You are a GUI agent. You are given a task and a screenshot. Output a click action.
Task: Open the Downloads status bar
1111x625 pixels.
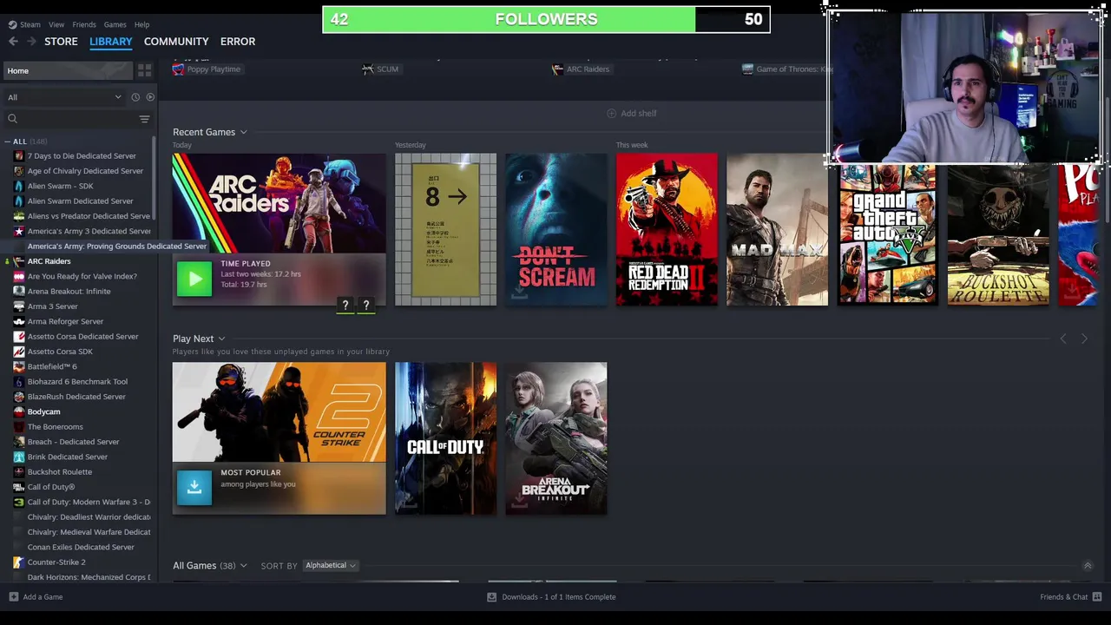[551, 597]
